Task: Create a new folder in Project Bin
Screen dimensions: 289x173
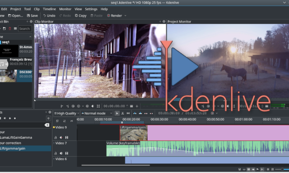Action: pos(5,29)
